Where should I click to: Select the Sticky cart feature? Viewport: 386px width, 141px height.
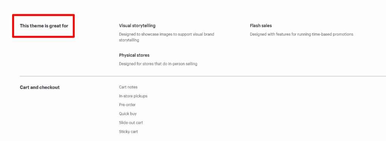[129, 132]
